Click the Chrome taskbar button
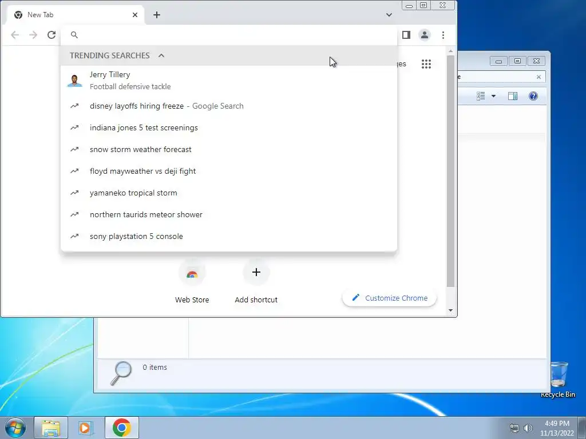The image size is (586, 439). tap(122, 428)
